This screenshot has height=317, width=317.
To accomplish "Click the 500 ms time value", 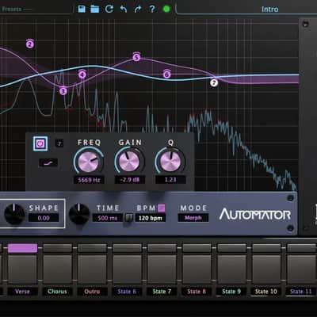I will 107,218.
